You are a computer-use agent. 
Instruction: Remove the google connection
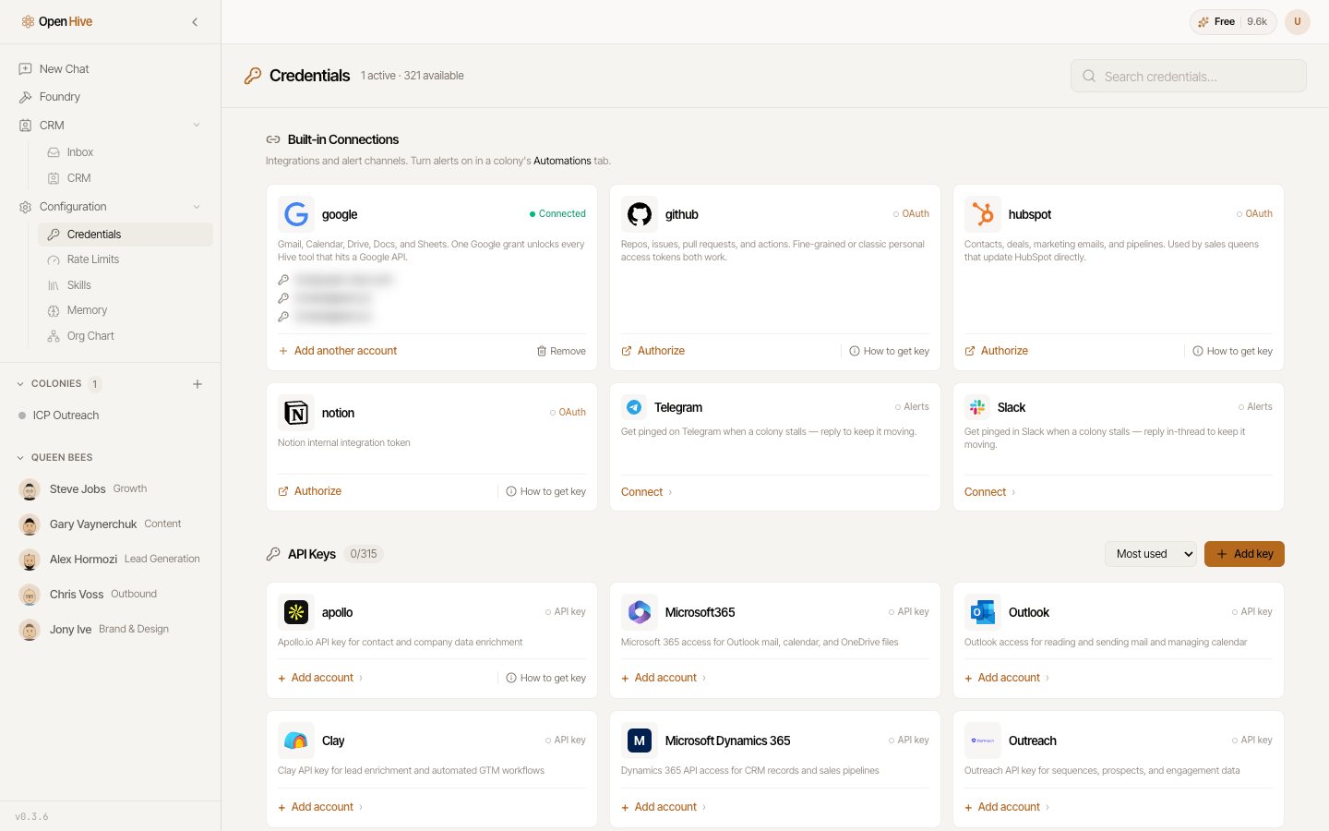coord(561,351)
